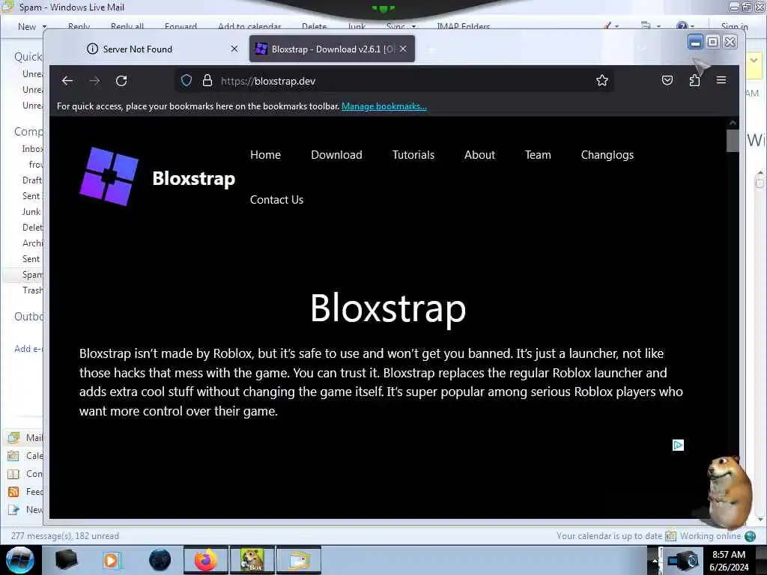Click Quick views header in Live Mail

[x=28, y=57]
